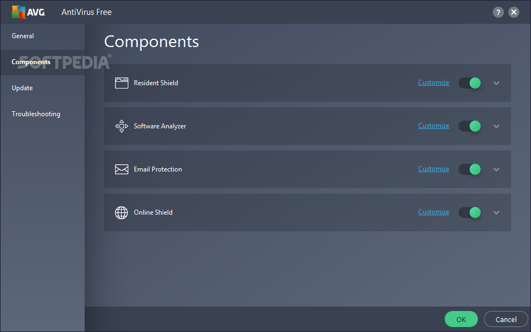531x332 pixels.
Task: Close the AVG settings window
Action: [514, 12]
